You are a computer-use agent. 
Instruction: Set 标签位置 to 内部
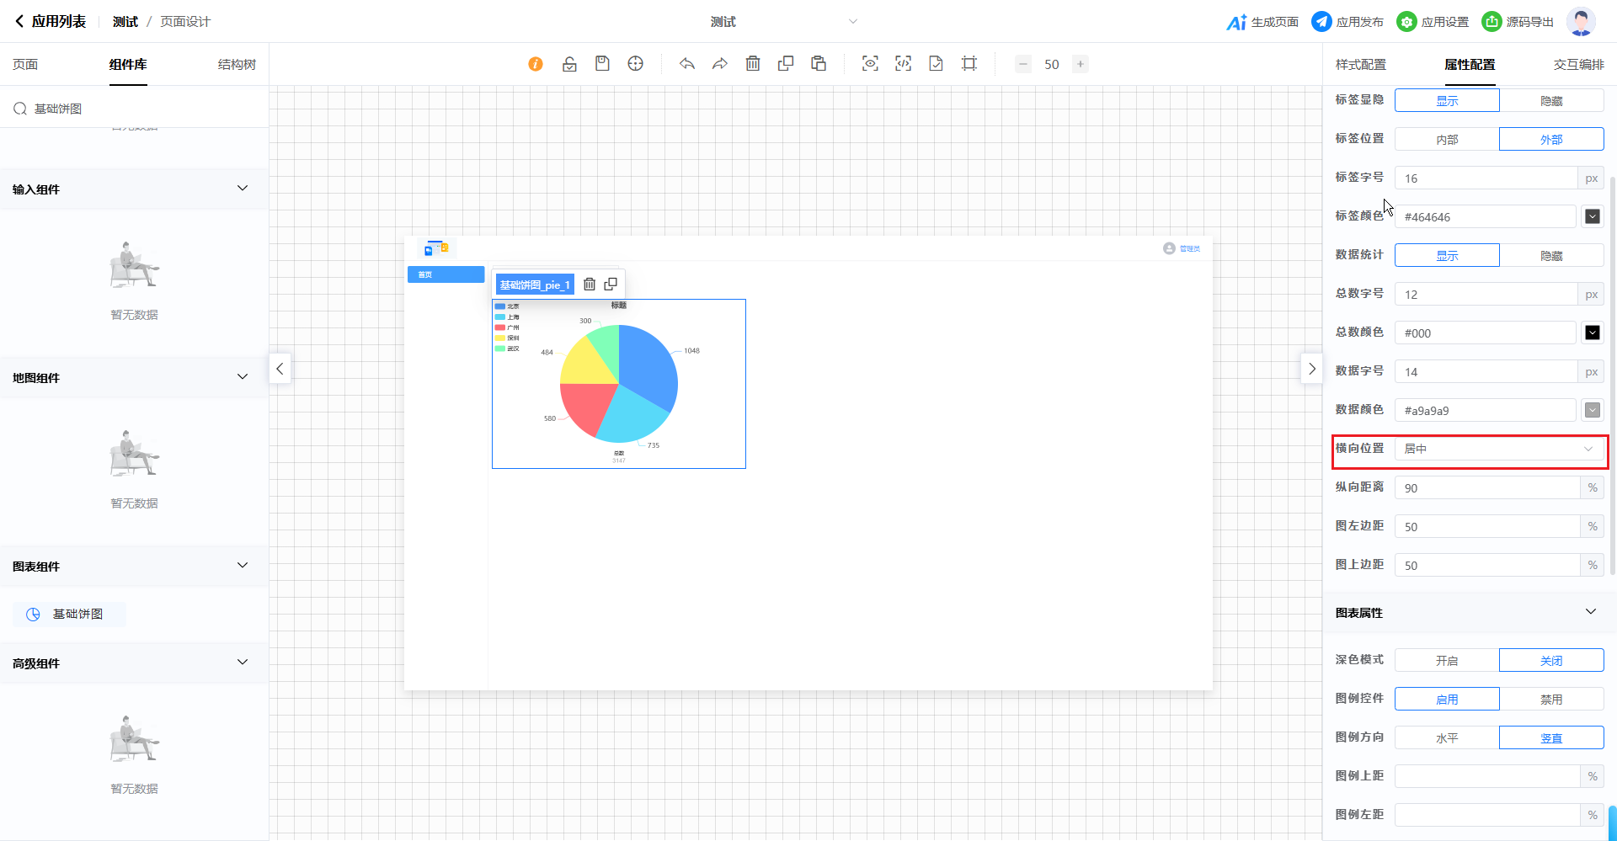tap(1447, 140)
